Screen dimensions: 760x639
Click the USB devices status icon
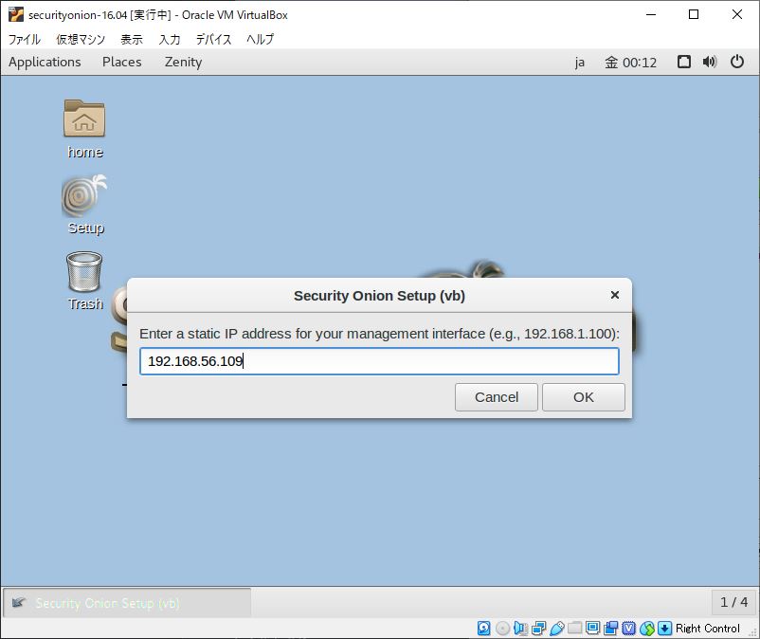[x=557, y=629]
